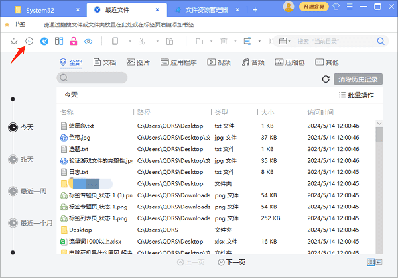Select 最近一个月 on the timeline

31,223
